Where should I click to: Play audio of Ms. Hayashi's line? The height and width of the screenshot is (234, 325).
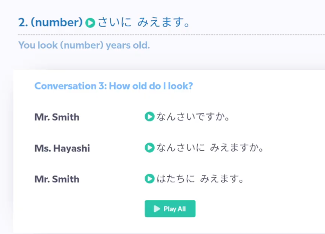click(x=149, y=148)
